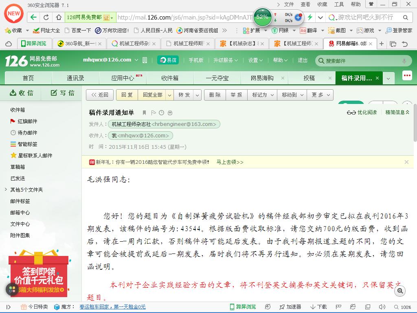Switch to the 首页 mail tab

[x=28, y=78]
